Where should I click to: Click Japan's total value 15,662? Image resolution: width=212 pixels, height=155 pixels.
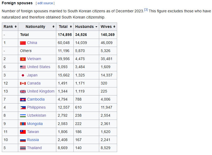click(64, 75)
